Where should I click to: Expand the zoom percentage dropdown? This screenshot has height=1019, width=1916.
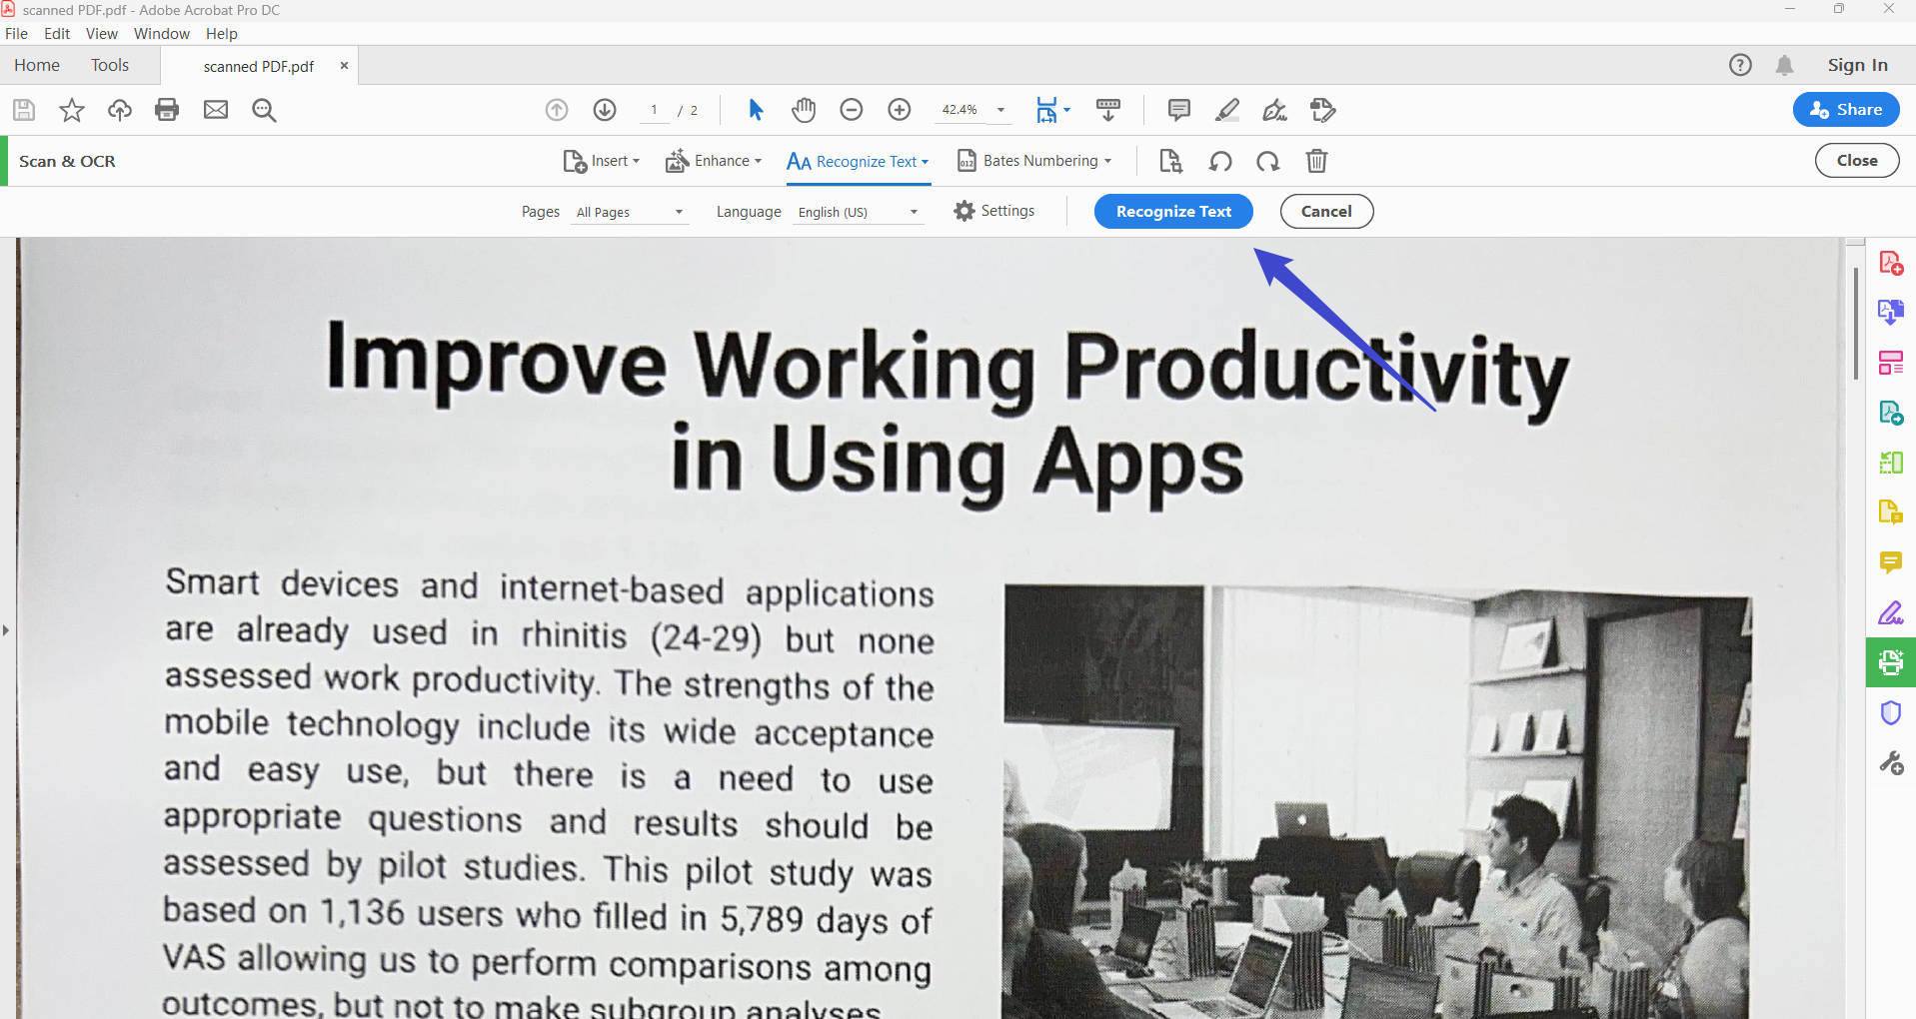point(1000,110)
